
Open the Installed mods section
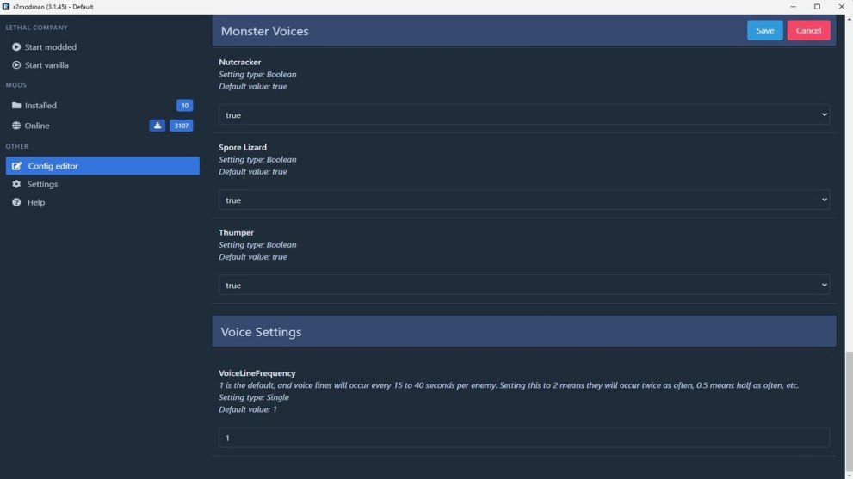point(40,106)
